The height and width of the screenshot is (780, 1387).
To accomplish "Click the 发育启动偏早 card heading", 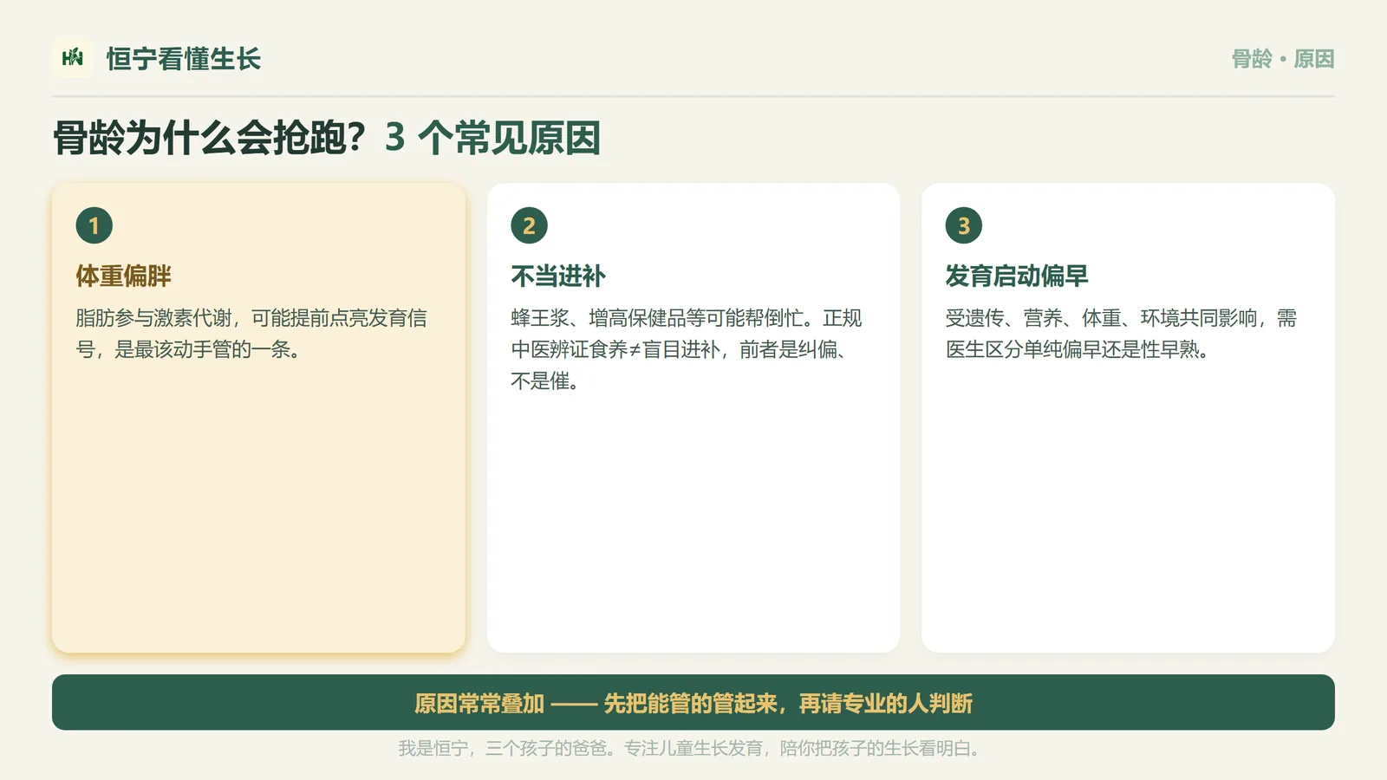I will pyautogui.click(x=1017, y=276).
